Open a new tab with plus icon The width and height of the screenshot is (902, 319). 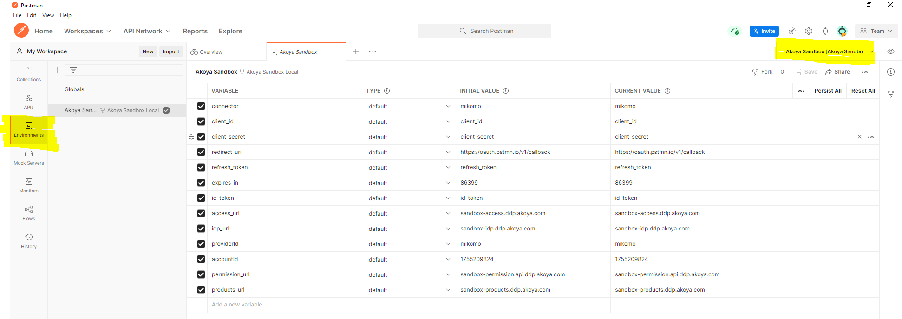[x=356, y=51]
